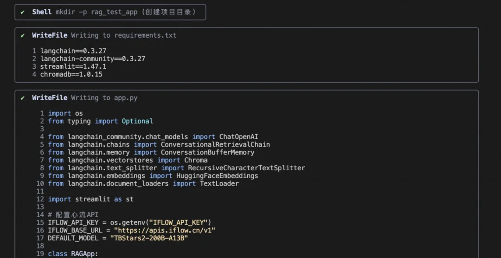501x258 pixels.
Task: Click the chromadb==1.0.15 requirement line
Action: click(x=71, y=74)
